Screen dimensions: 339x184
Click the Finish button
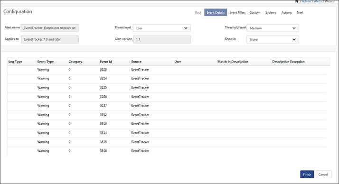pos(307,175)
